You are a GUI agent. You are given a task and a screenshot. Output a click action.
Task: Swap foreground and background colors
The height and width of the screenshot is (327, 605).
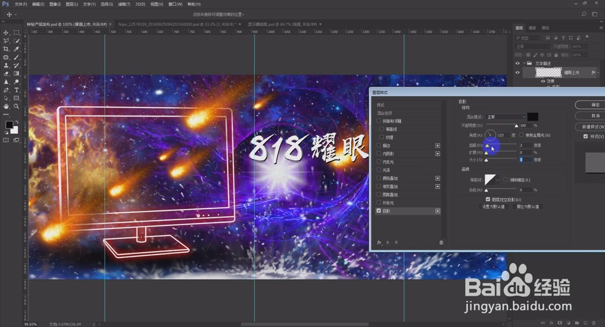[x=16, y=122]
